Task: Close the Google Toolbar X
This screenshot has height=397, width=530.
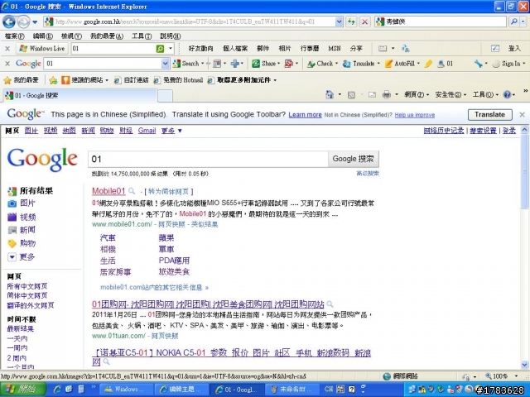Action: [x=7, y=64]
